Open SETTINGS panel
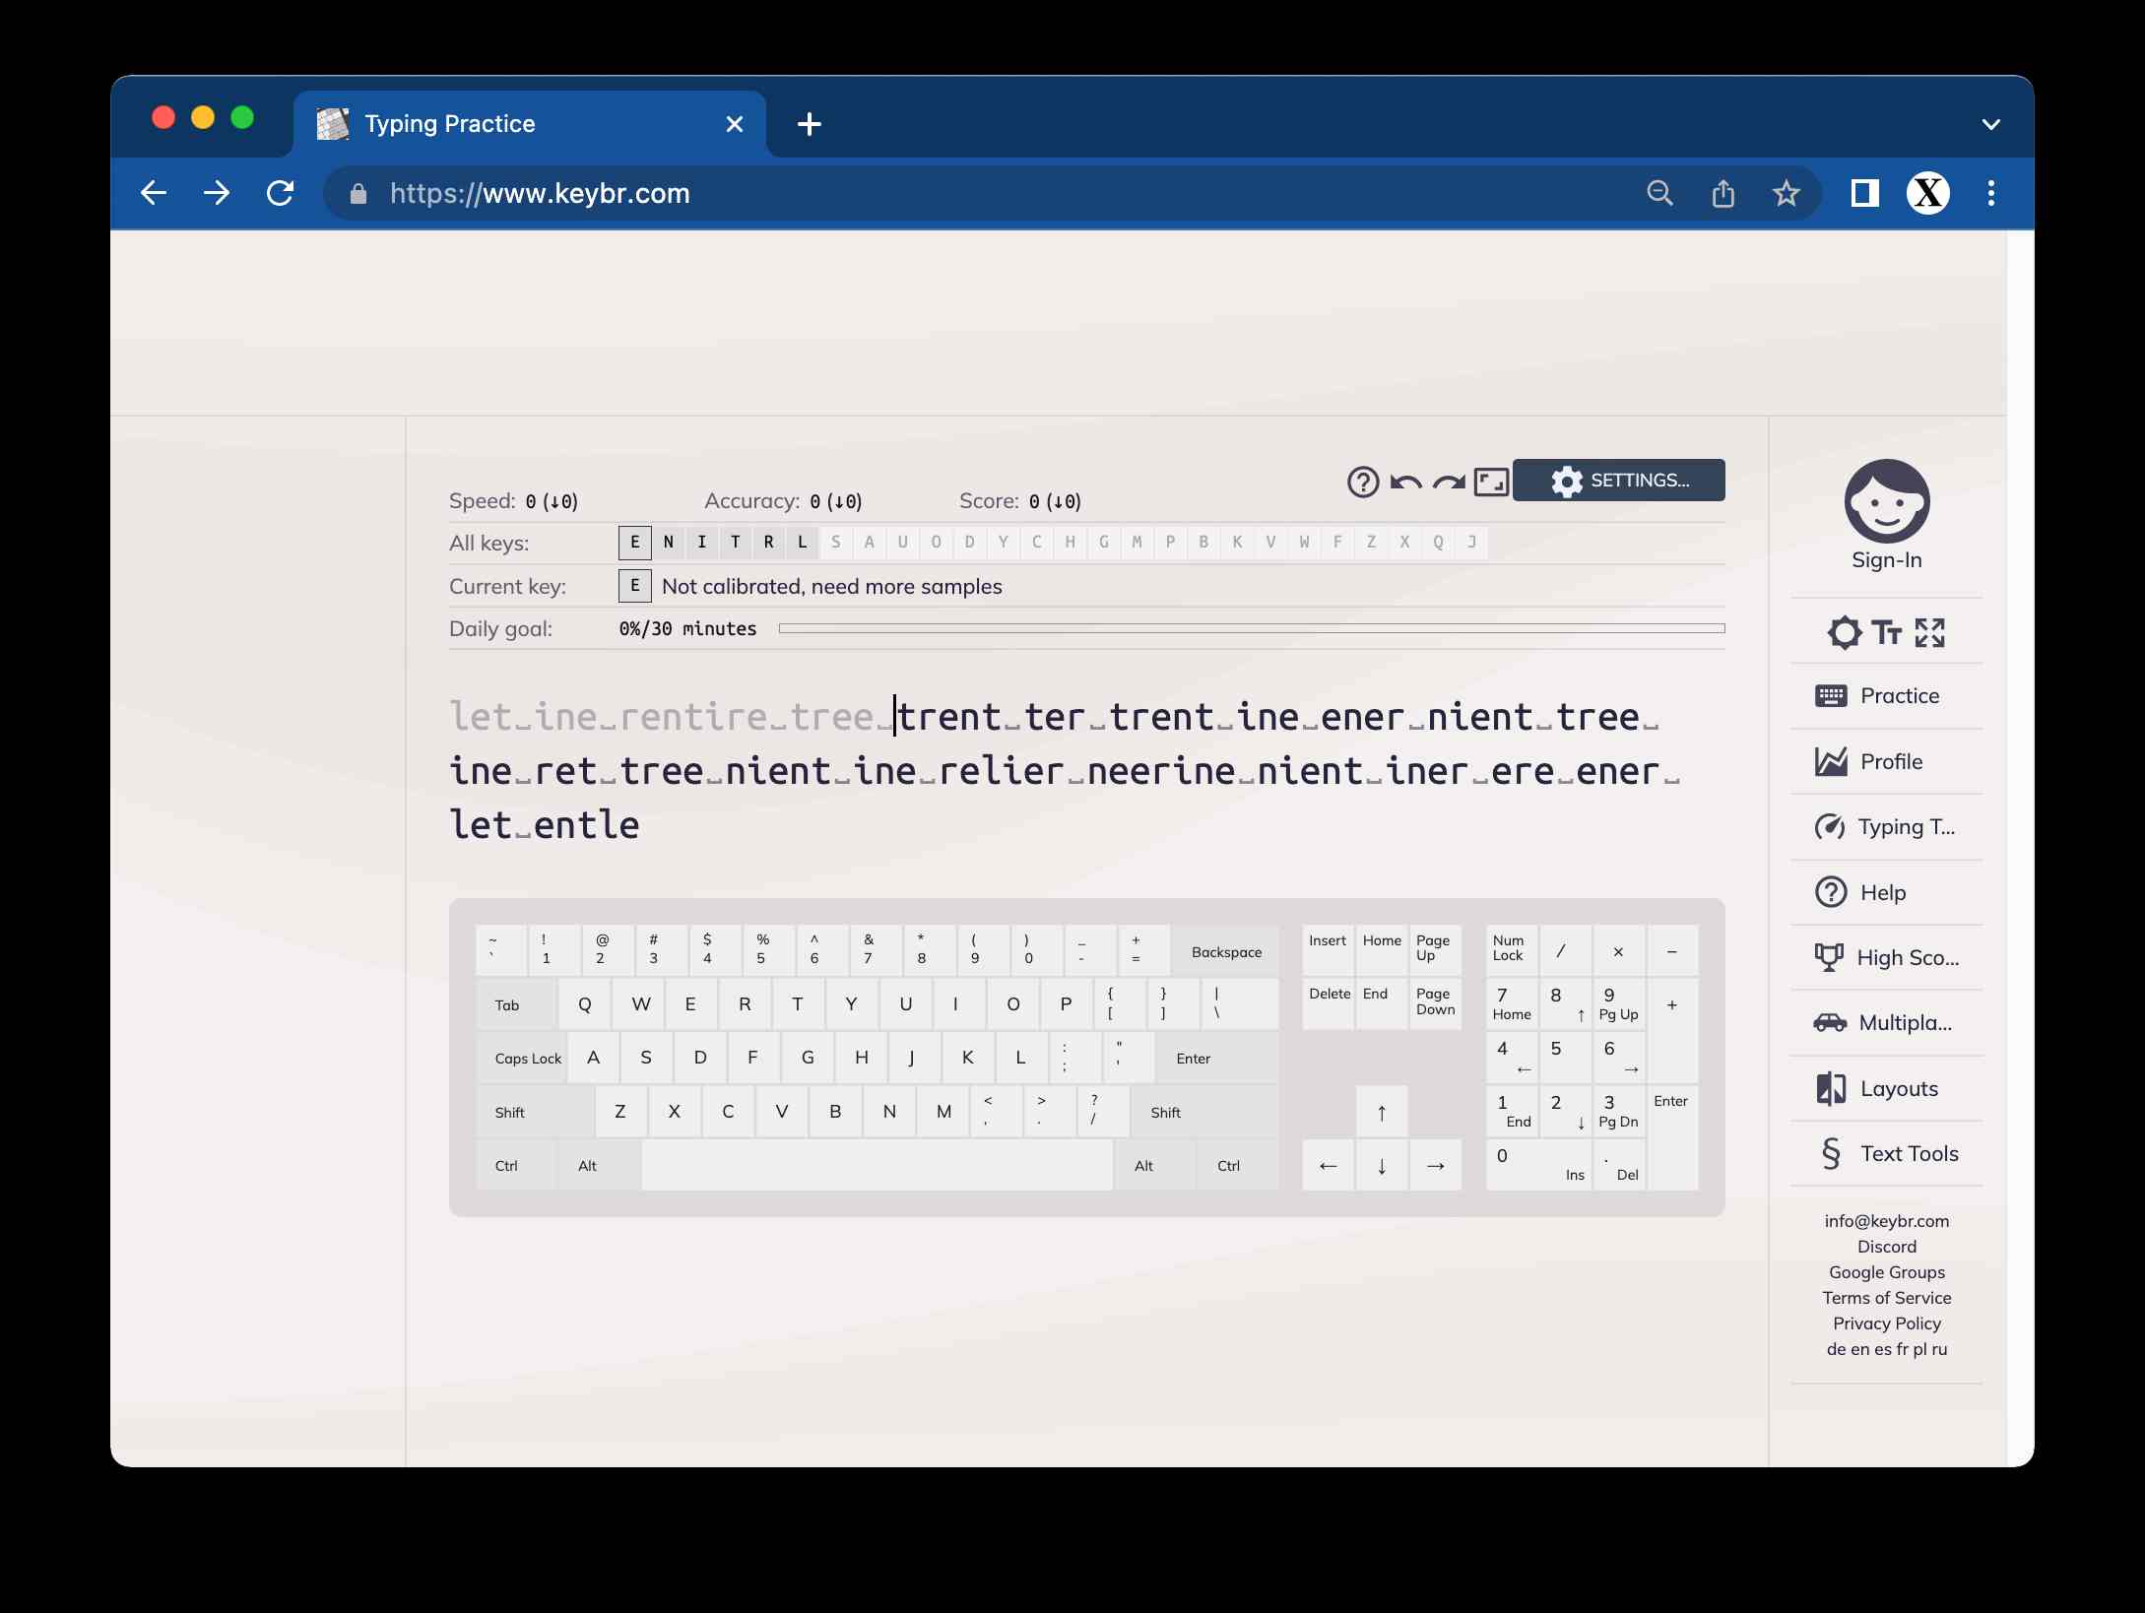Viewport: 2145px width, 1613px height. 1618,480
